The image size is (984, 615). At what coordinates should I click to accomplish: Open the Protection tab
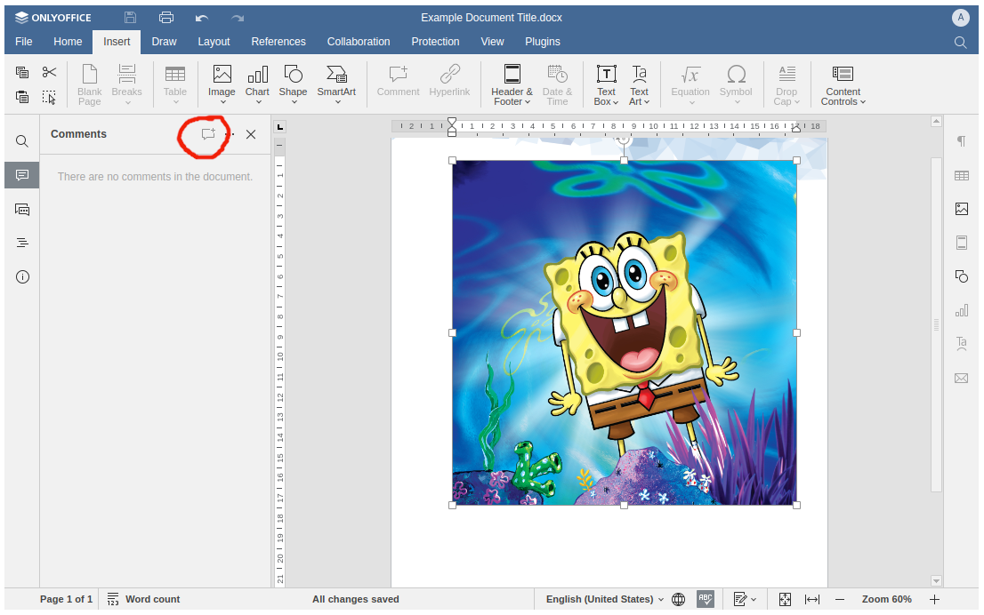436,42
